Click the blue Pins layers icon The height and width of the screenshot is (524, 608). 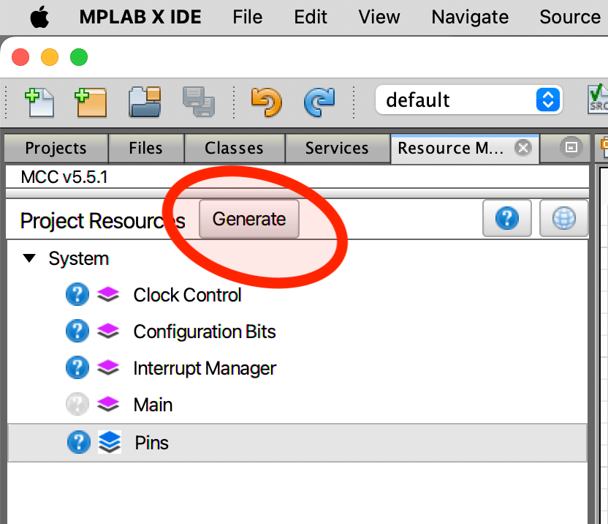click(x=110, y=442)
